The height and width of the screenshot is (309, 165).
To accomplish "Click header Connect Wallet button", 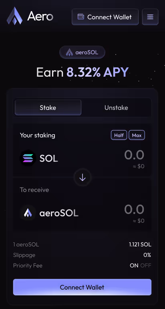I will [105, 17].
